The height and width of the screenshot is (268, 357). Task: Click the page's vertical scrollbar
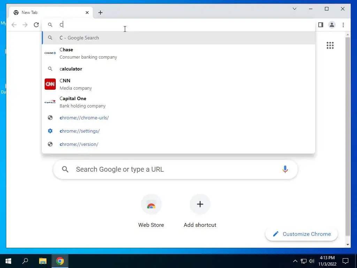click(x=348, y=137)
